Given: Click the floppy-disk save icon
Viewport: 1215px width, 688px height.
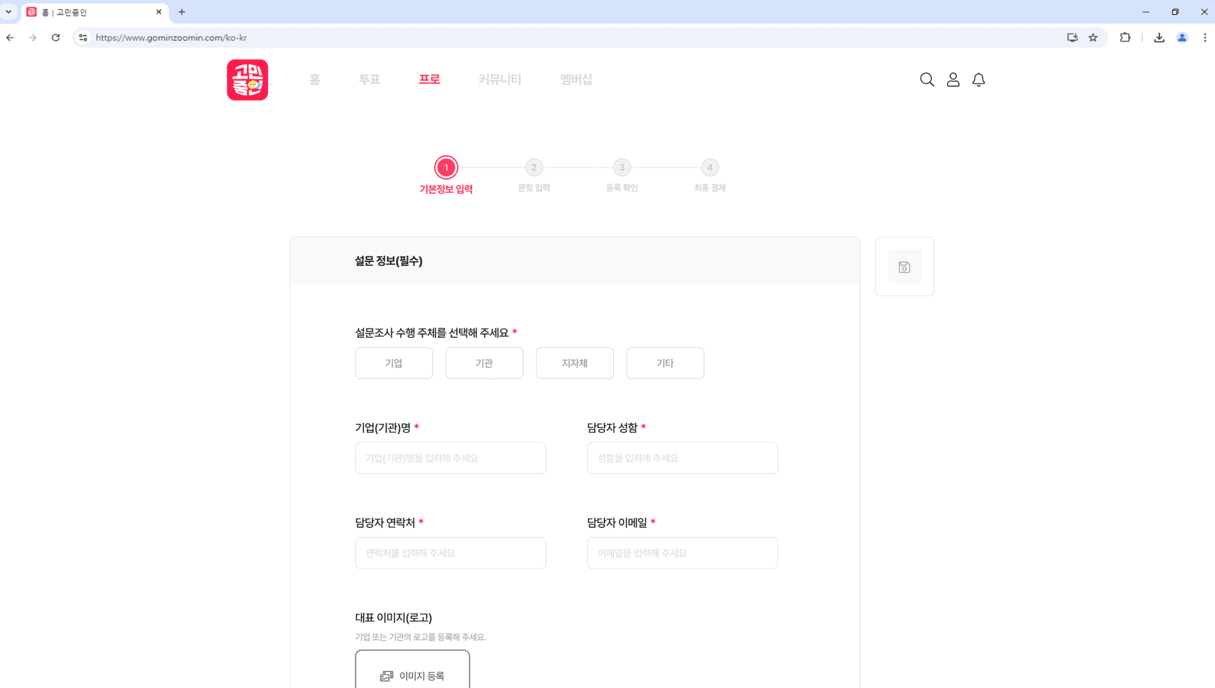Looking at the screenshot, I should tap(904, 267).
